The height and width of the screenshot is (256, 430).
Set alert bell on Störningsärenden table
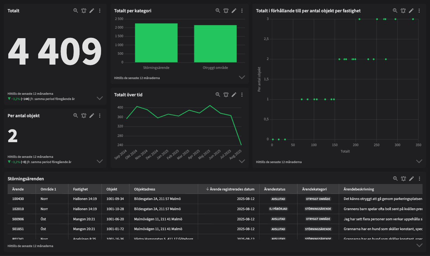[x=403, y=178]
